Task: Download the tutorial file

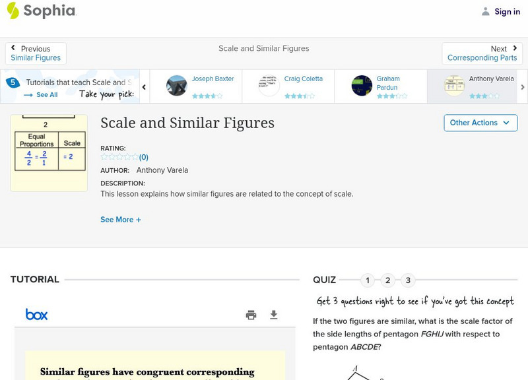Action: pyautogui.click(x=274, y=315)
